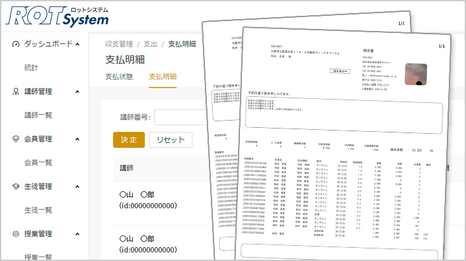The height and width of the screenshot is (261, 466).
Task: Click the 生徒管理 graduation cap icon
Action: click(x=16, y=187)
